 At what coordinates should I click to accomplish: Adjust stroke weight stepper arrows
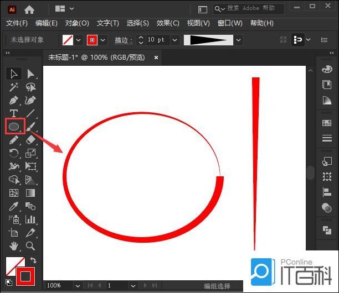click(x=141, y=40)
